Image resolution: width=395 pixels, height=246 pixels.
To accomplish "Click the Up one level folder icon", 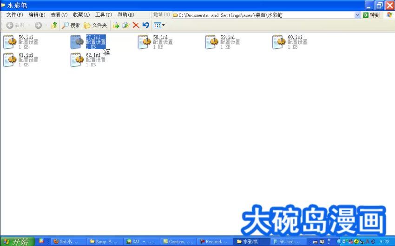I will point(54,26).
